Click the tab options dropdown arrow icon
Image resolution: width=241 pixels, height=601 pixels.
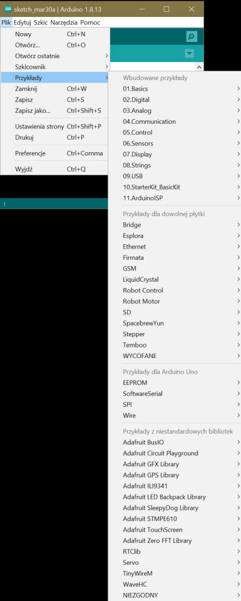(189, 54)
